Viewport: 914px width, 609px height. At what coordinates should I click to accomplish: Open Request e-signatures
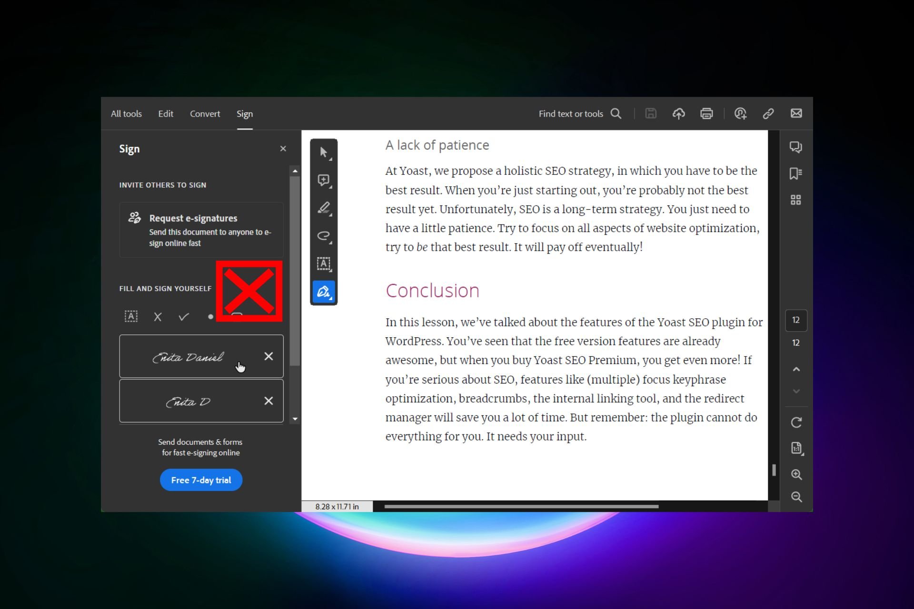coord(201,230)
